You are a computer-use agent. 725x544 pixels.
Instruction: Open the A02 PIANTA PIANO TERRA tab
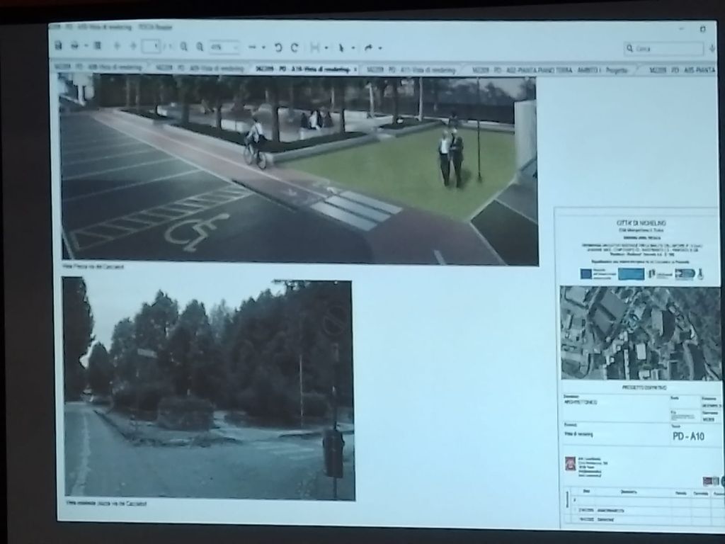(x=550, y=70)
